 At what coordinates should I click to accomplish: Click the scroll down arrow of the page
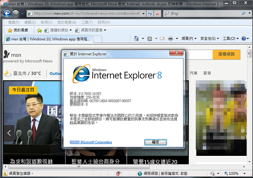[249, 162]
